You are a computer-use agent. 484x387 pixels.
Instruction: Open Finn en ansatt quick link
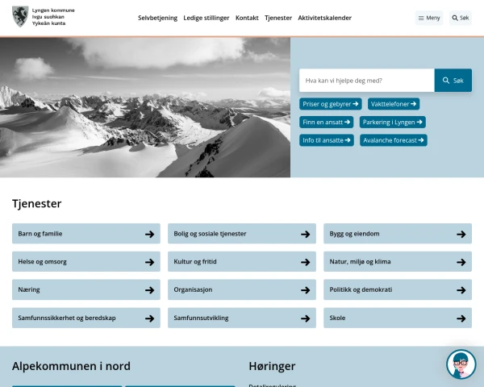click(326, 123)
